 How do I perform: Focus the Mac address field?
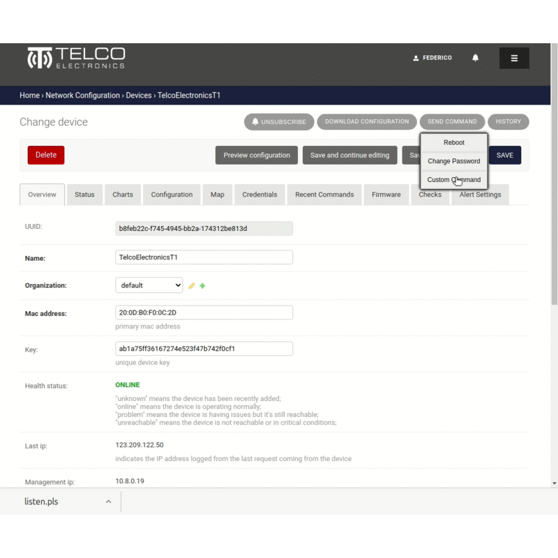[x=204, y=312]
